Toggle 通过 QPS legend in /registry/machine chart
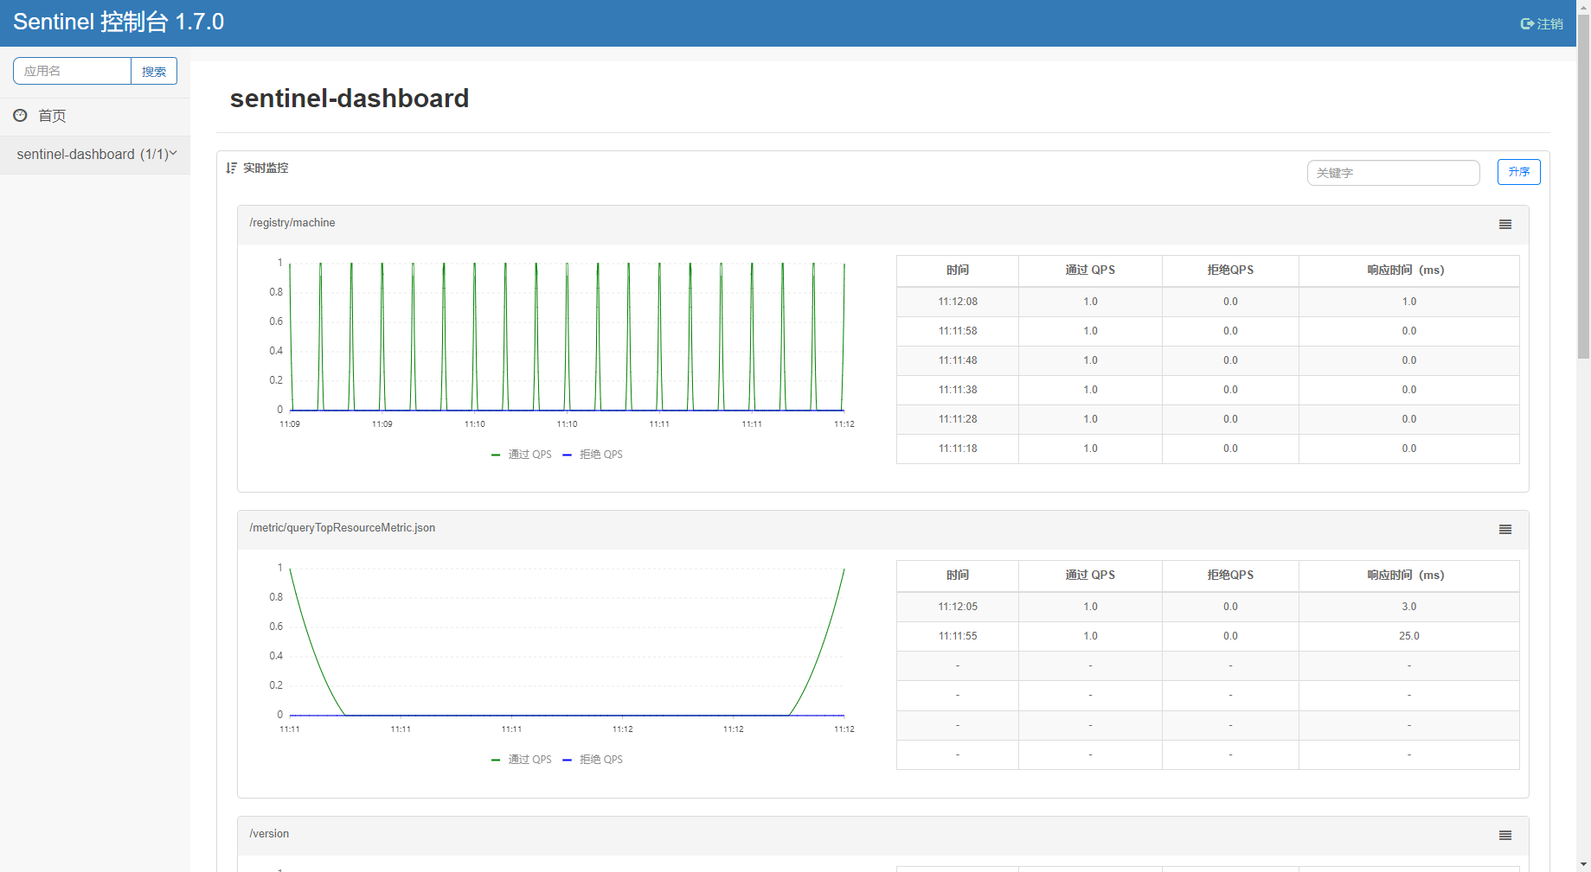This screenshot has width=1591, height=872. tap(521, 455)
